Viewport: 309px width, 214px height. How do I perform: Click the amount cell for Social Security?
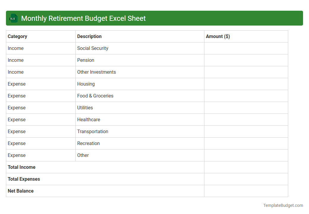click(x=246, y=48)
